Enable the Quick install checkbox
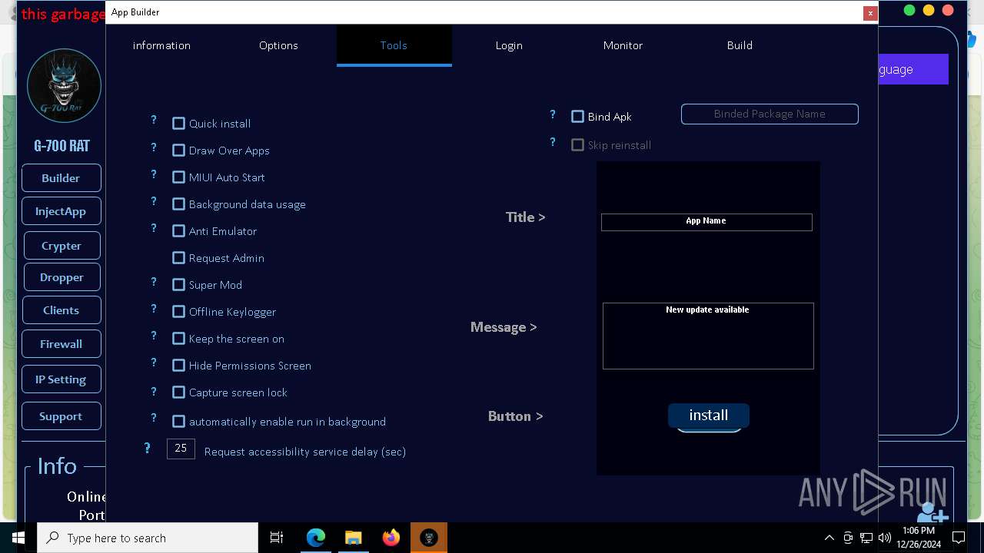The image size is (984, 553). (178, 124)
